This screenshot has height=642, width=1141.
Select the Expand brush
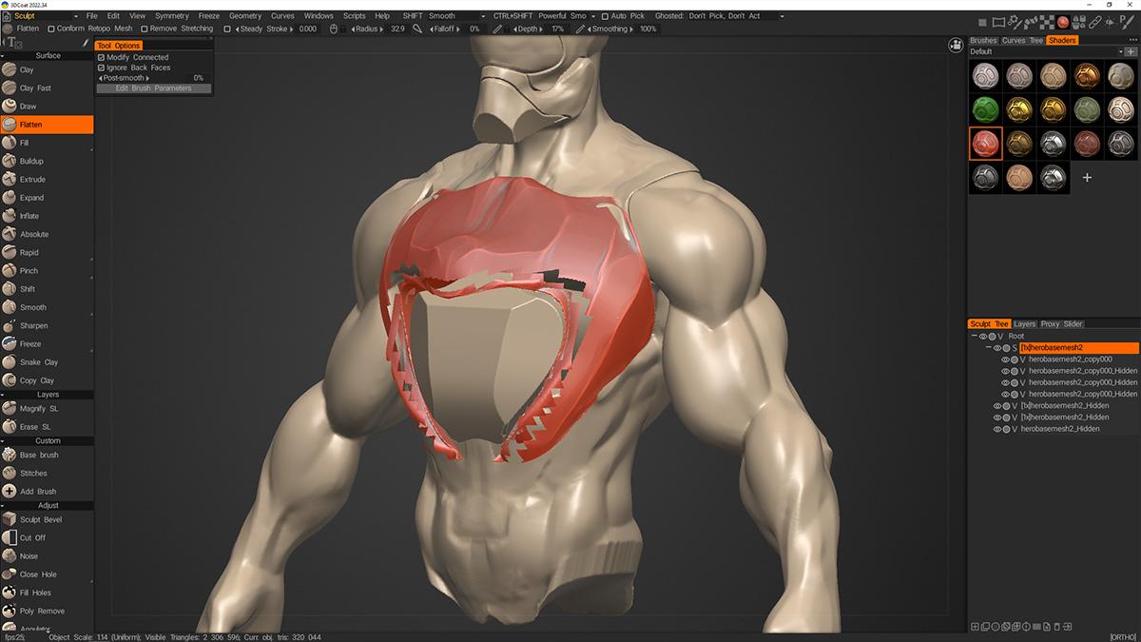(47, 198)
